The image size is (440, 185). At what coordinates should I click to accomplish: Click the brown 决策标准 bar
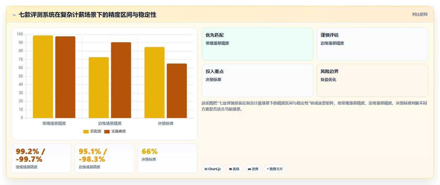click(x=177, y=91)
